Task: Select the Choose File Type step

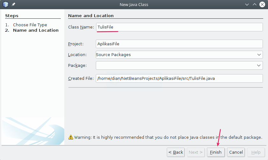Action: pyautogui.click(x=30, y=25)
